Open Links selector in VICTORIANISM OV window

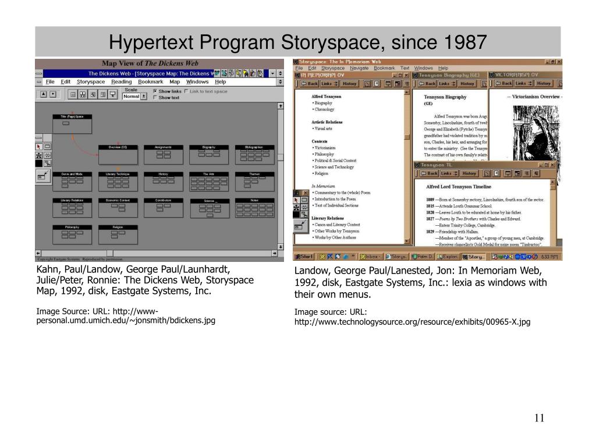click(x=523, y=83)
